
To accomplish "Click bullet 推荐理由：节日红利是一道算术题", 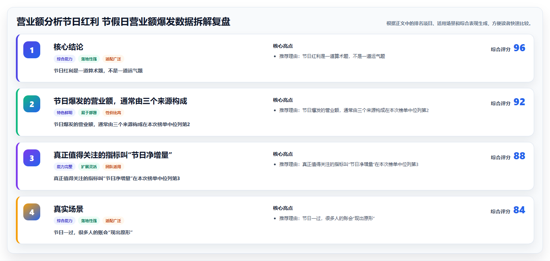I will 332,56.
